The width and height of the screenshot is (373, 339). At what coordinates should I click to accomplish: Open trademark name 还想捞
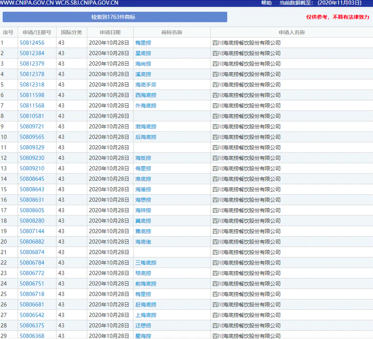[143, 326]
